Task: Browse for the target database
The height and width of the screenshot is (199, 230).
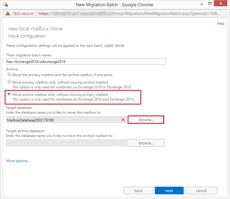Action: pyautogui.click(x=146, y=120)
